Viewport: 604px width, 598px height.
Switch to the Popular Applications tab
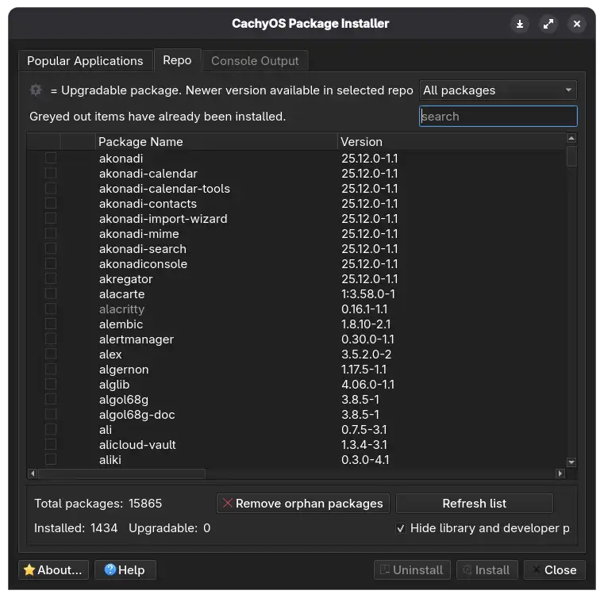coord(85,61)
